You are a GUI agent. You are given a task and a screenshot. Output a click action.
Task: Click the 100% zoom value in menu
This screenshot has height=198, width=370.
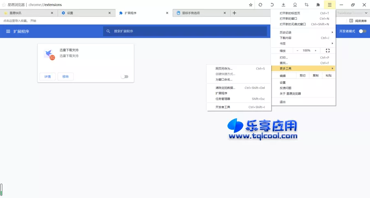tap(306, 51)
